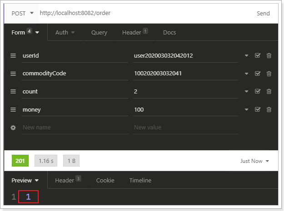Disable the userId parameter checkbox
284x211 pixels.
pyautogui.click(x=258, y=55)
